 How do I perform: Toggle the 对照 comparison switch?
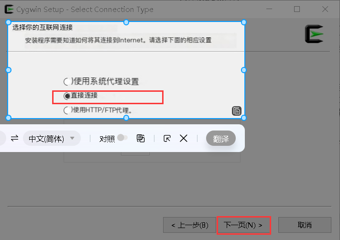[x=122, y=138]
